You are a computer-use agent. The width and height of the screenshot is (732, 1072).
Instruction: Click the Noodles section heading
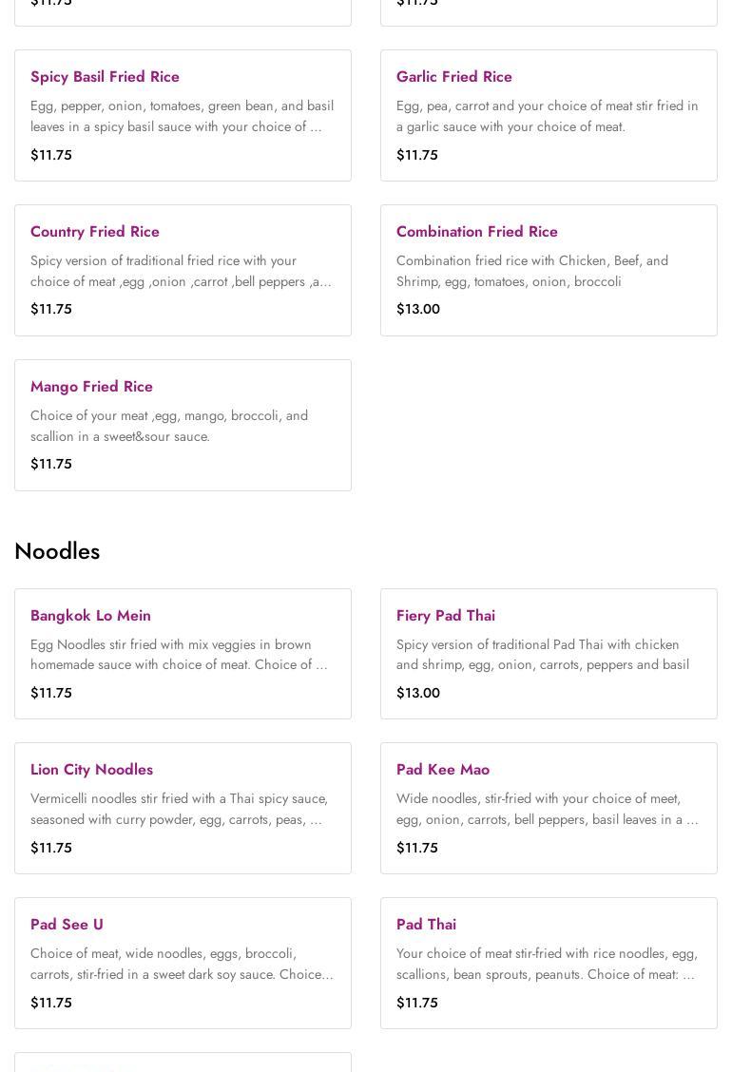point(57,551)
